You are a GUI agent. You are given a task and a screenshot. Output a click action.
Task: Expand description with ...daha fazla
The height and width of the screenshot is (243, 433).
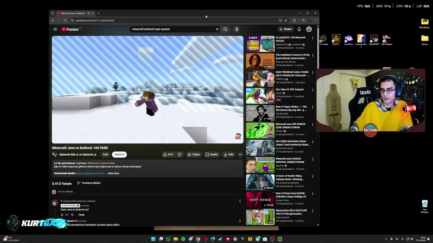(x=113, y=173)
